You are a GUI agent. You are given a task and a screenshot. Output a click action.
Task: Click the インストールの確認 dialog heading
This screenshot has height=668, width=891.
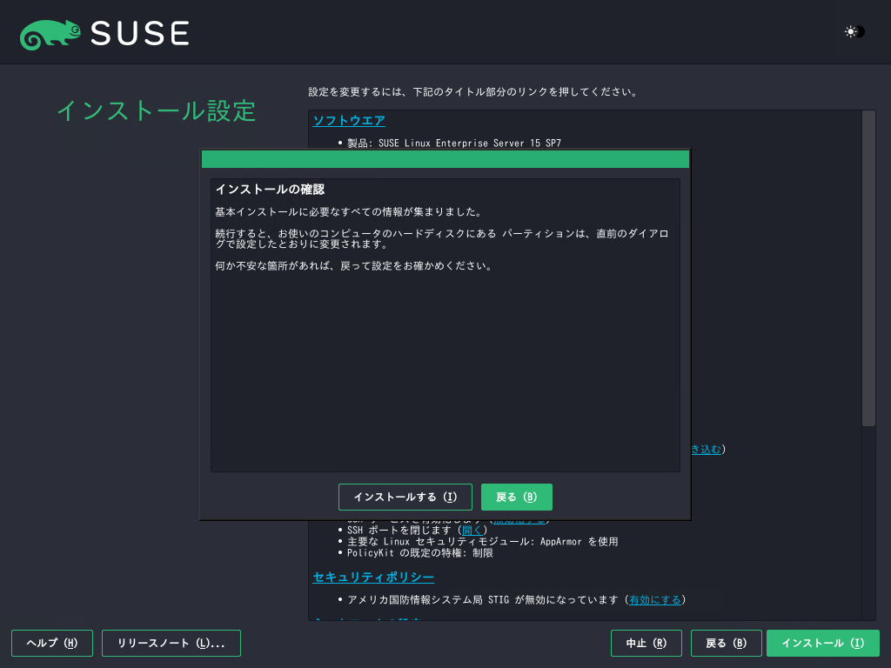[x=270, y=190]
